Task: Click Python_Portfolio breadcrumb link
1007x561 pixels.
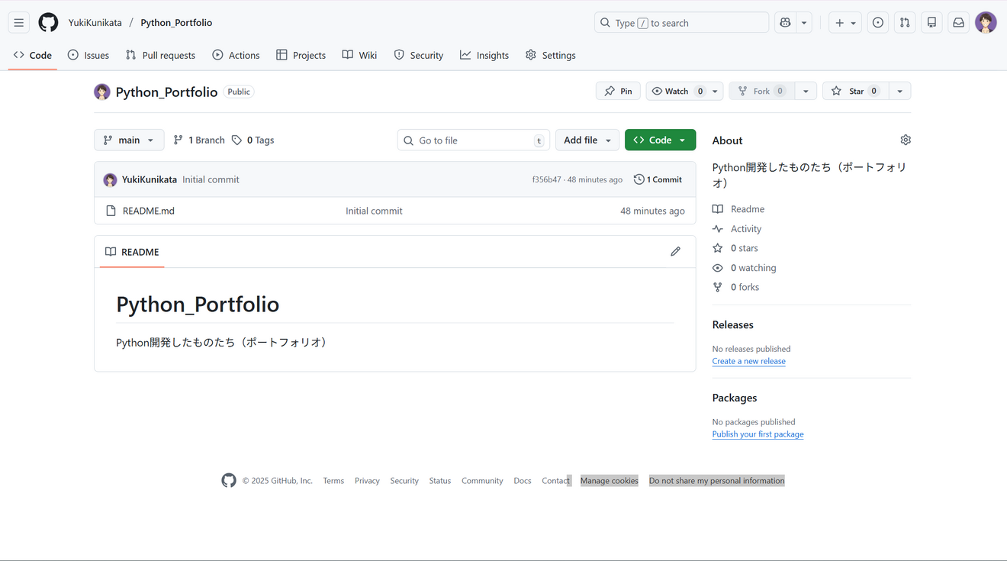Action: (176, 23)
